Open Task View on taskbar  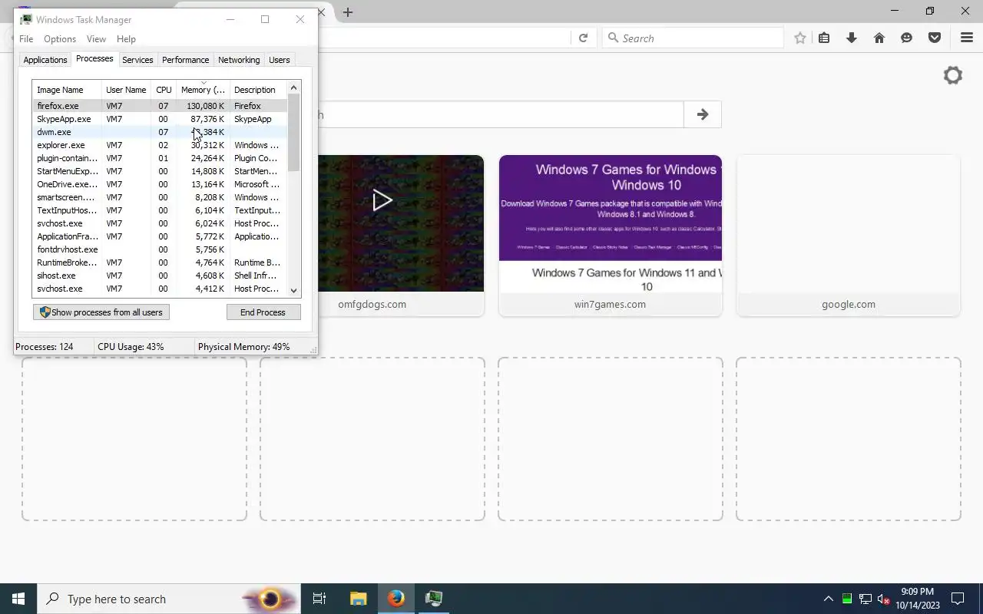319,599
